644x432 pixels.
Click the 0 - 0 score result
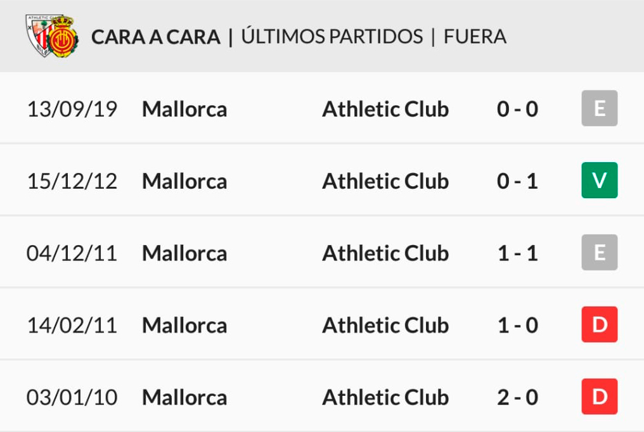tap(517, 109)
